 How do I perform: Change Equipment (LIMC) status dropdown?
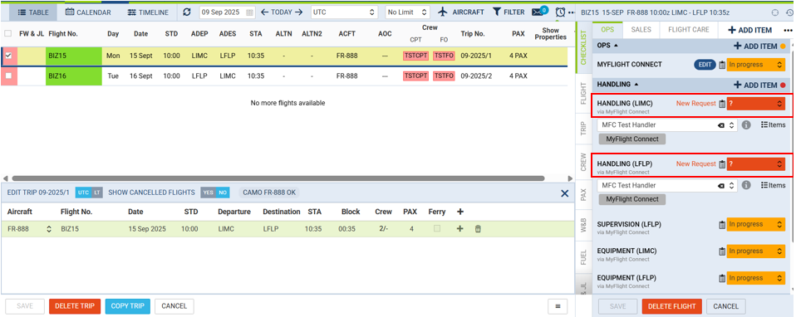coord(756,251)
